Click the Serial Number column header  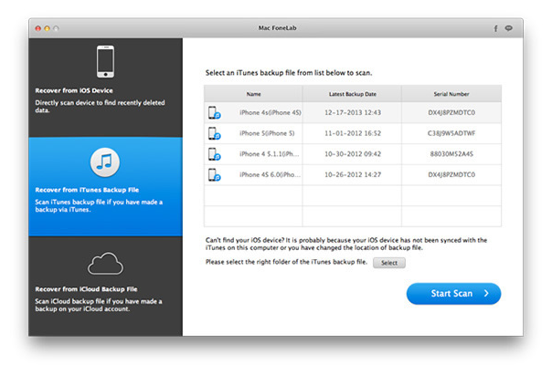[451, 93]
